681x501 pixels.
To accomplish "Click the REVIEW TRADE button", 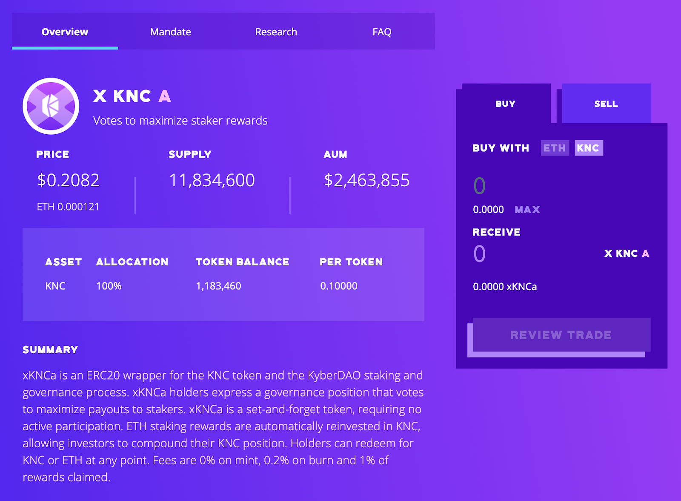I will tap(561, 335).
